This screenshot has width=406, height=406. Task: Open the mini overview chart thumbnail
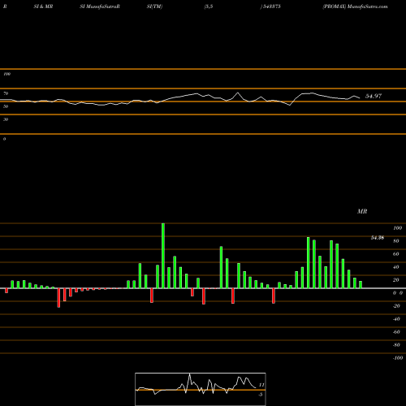click(201, 389)
